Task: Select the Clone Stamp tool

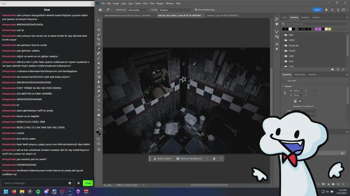Action: coord(99,63)
